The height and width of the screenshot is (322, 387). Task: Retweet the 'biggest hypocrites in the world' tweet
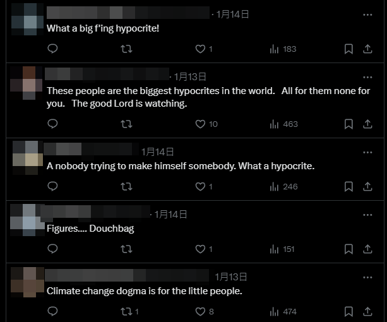click(126, 124)
